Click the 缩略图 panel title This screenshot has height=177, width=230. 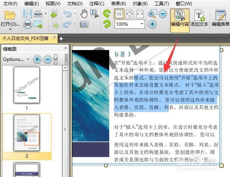10,49
